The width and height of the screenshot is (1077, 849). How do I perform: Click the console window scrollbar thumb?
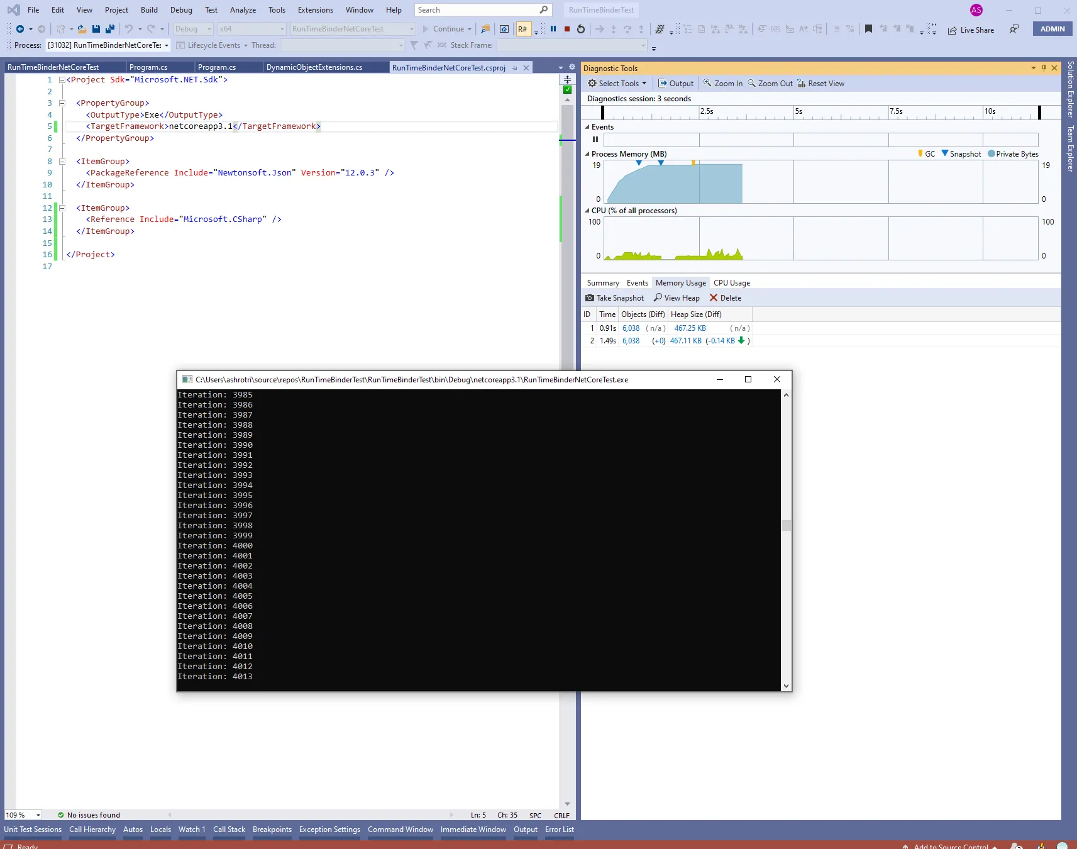pyautogui.click(x=786, y=525)
